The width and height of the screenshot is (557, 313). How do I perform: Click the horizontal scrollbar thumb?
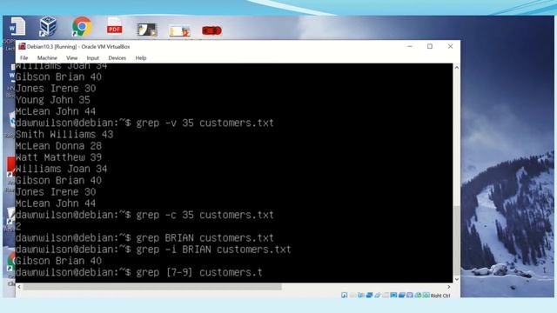click(x=152, y=286)
